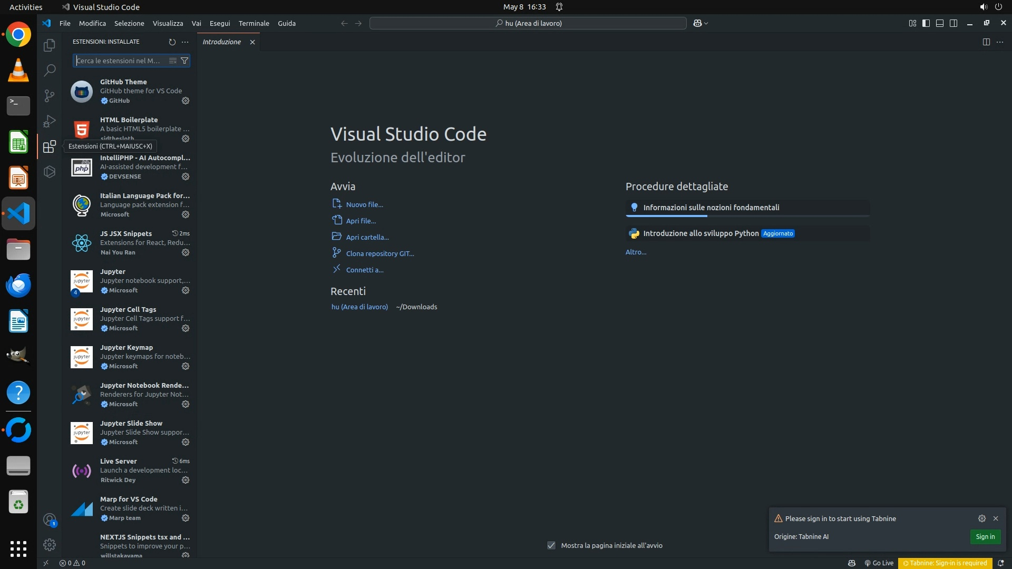Open the Terminale menu

[x=254, y=23]
